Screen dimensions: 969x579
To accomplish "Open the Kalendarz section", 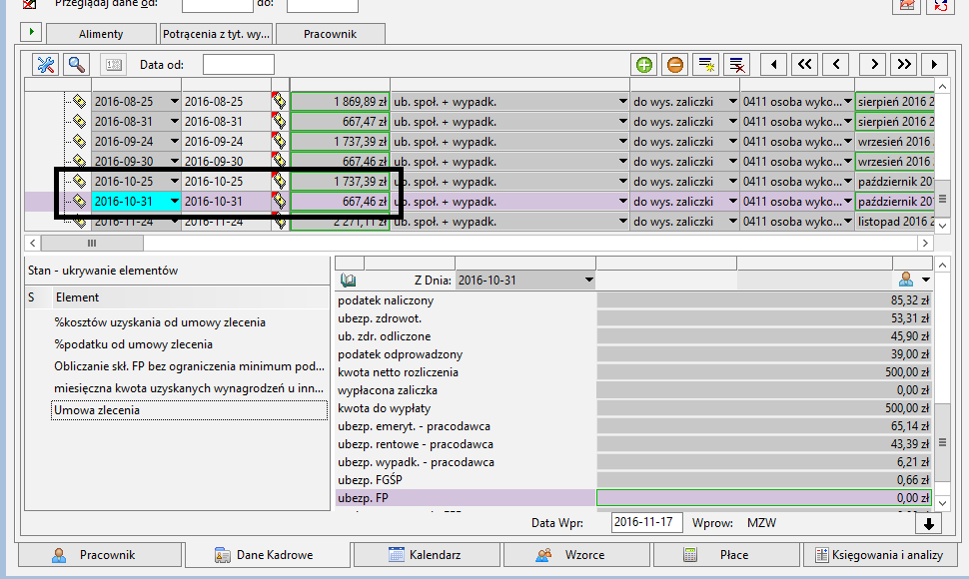I will (x=426, y=555).
